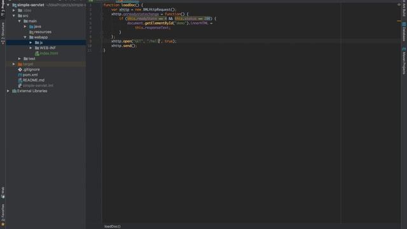Image resolution: width=407 pixels, height=229 pixels.
Task: Click the Structure tab icon
Action: 3,43
